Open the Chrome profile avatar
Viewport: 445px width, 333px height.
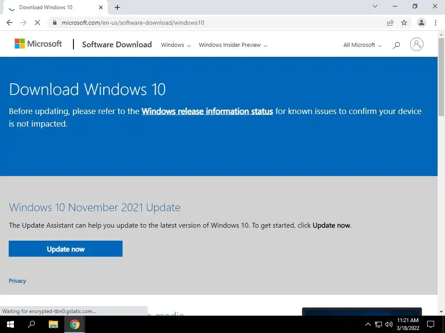click(x=422, y=23)
